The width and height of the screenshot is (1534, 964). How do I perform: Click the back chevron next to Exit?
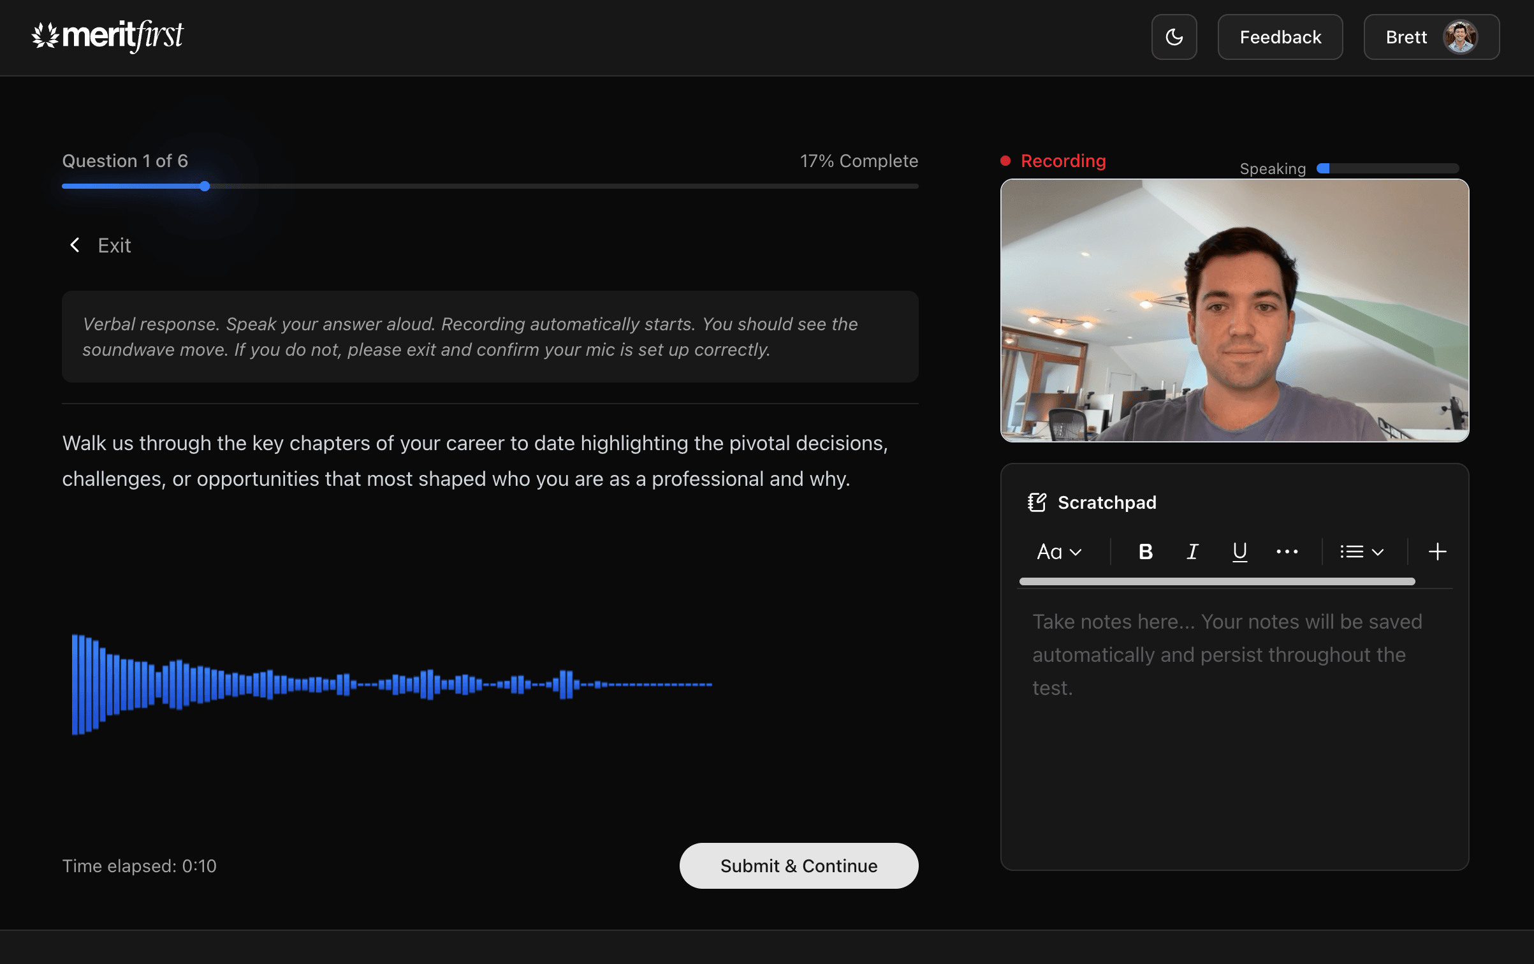75,245
